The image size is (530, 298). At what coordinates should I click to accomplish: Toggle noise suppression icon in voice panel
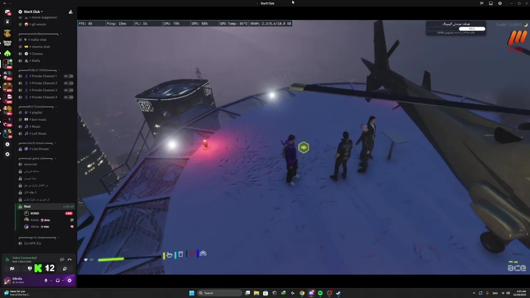click(x=62, y=260)
